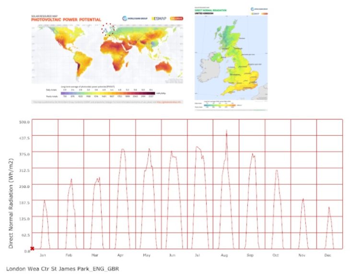Click the Photovoltaic Power Potential title

(66, 20)
